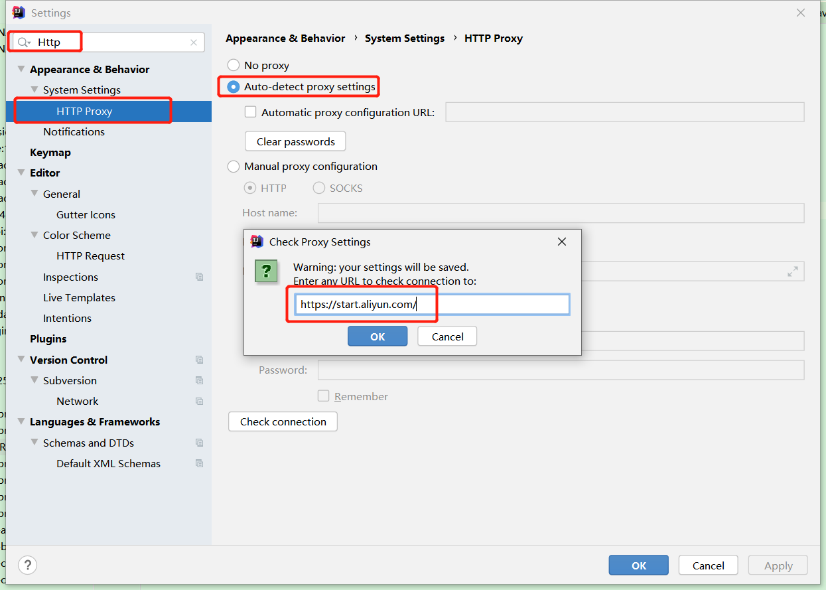Collapse the Subversion node
The height and width of the screenshot is (590, 826).
[34, 380]
